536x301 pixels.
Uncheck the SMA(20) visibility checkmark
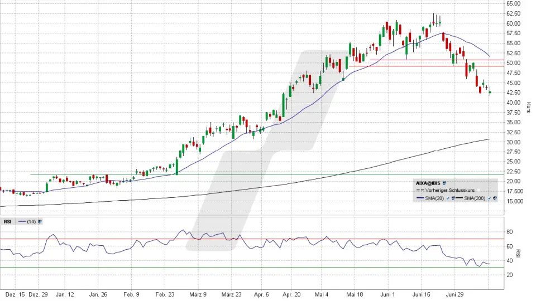[x=448, y=198]
